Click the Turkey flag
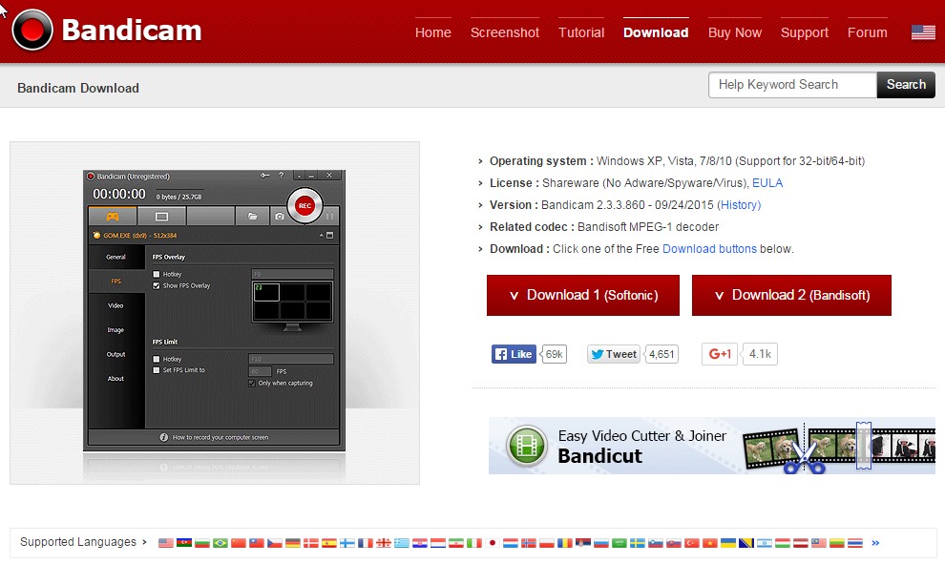The height and width of the screenshot is (564, 945). point(692,543)
